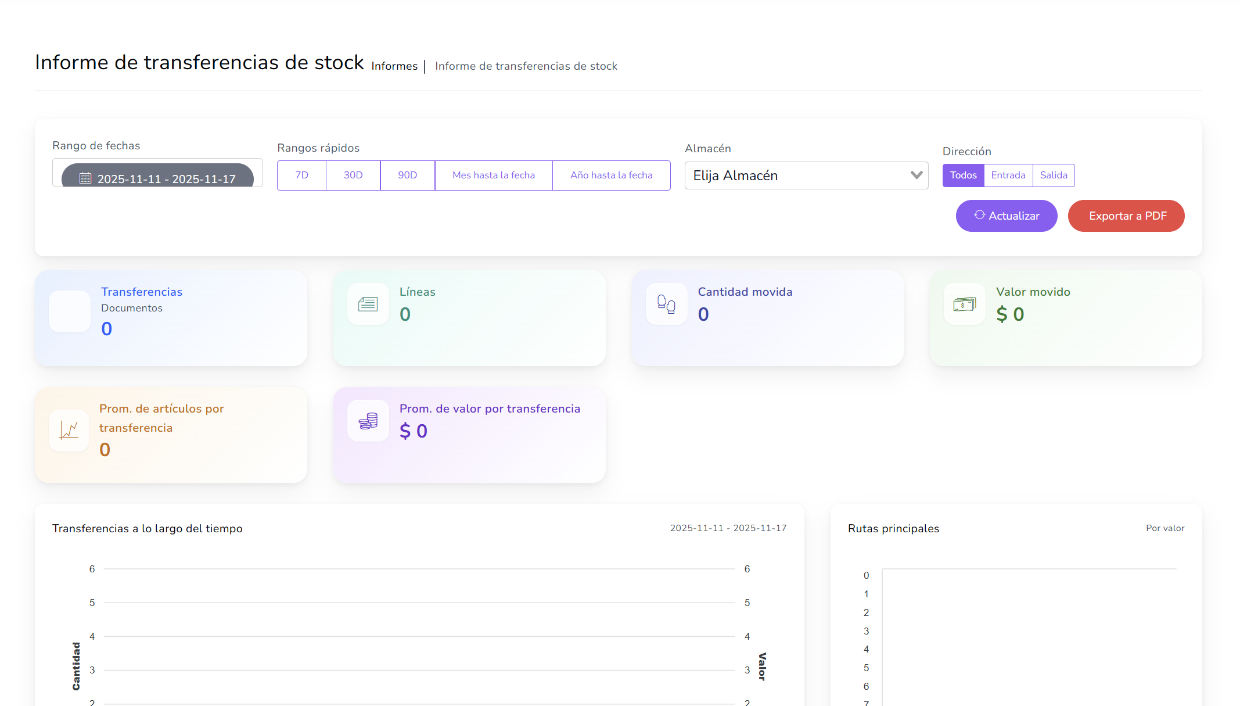
Task: Click the refresh icon inside the Actualizar button
Action: point(979,215)
